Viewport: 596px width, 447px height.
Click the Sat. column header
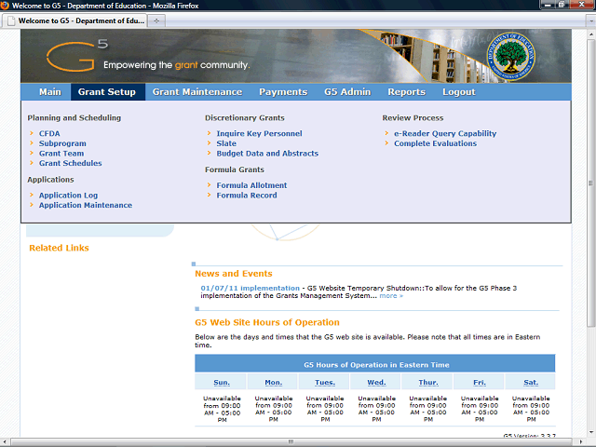[531, 383]
